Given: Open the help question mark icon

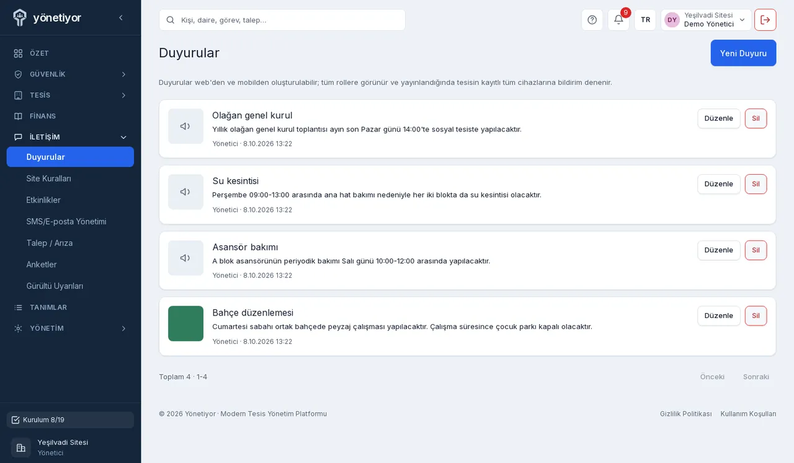Looking at the screenshot, I should click(x=592, y=20).
